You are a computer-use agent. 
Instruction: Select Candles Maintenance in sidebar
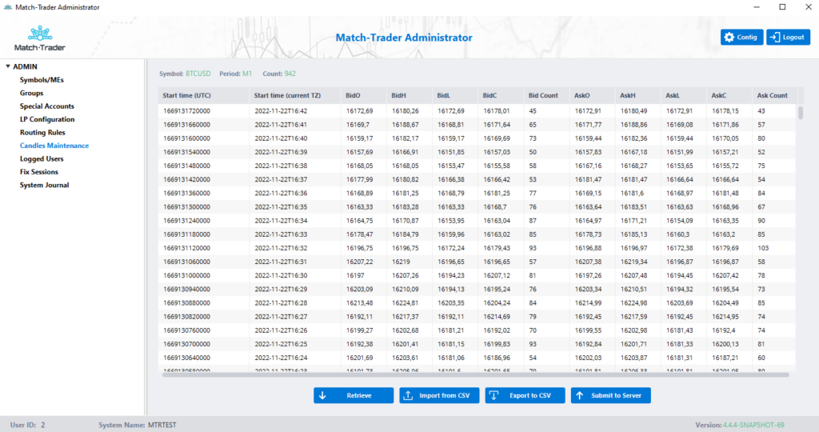coord(54,146)
